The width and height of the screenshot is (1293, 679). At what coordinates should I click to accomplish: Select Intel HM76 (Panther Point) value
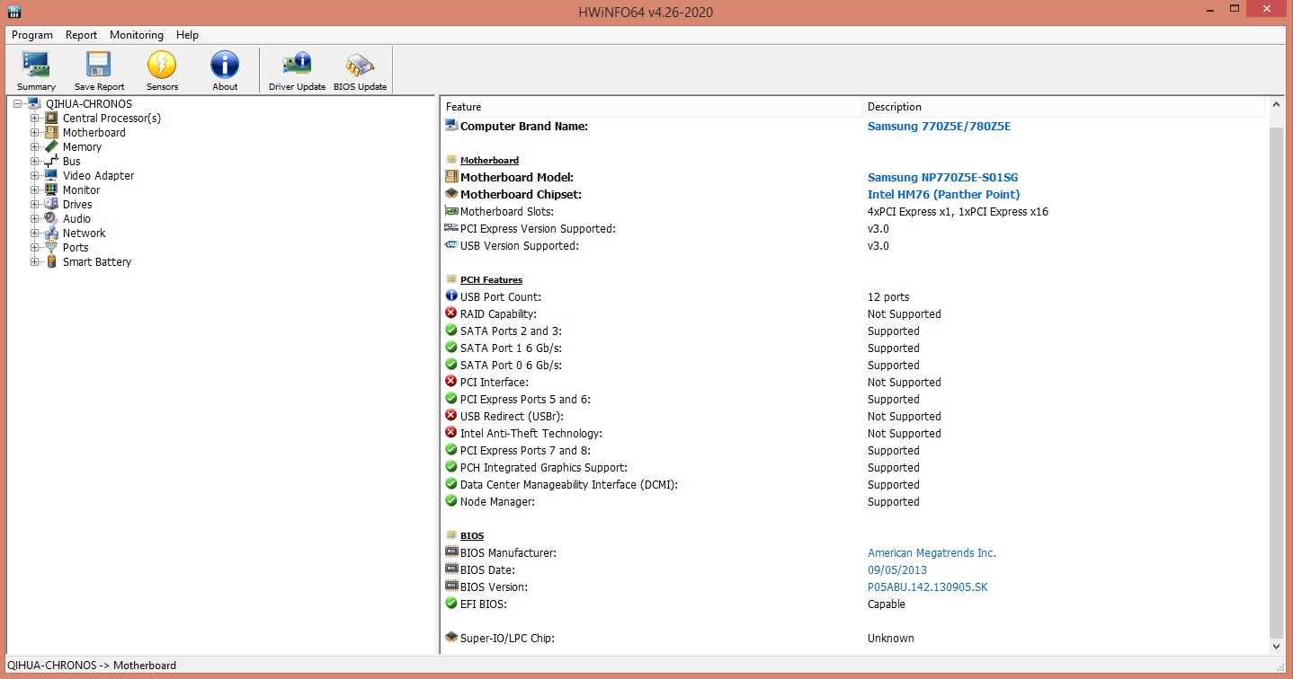click(943, 195)
